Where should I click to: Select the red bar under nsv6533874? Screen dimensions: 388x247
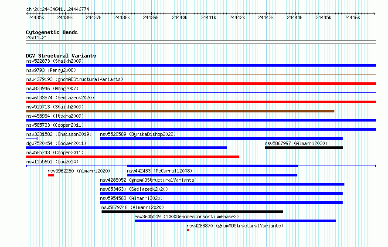[x=201, y=102]
